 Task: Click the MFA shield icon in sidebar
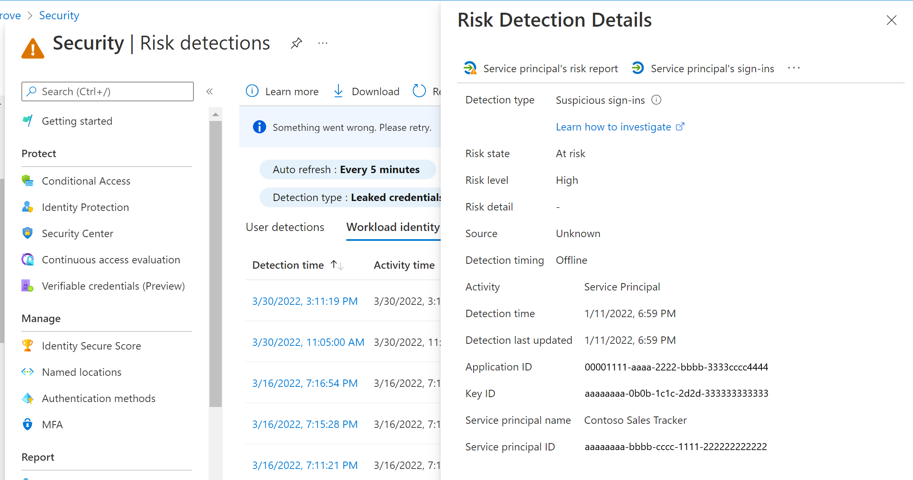28,424
